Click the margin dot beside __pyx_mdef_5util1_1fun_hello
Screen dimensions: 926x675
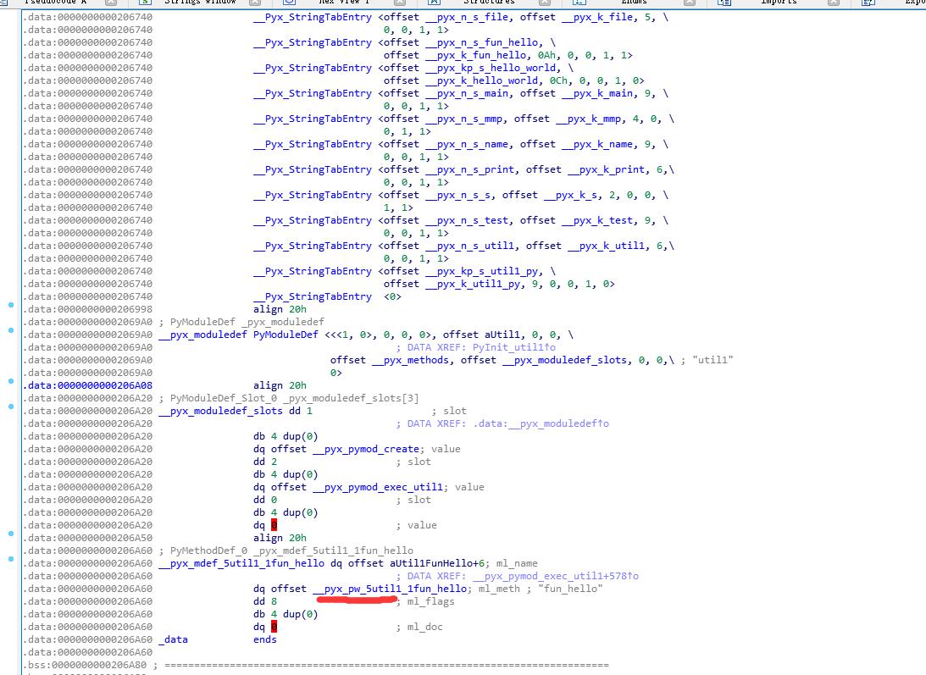pos(11,559)
